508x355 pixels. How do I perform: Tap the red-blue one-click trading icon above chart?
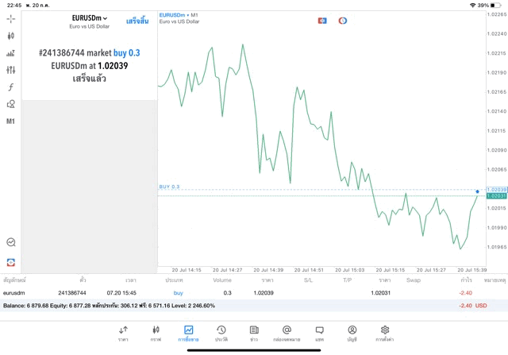(322, 21)
